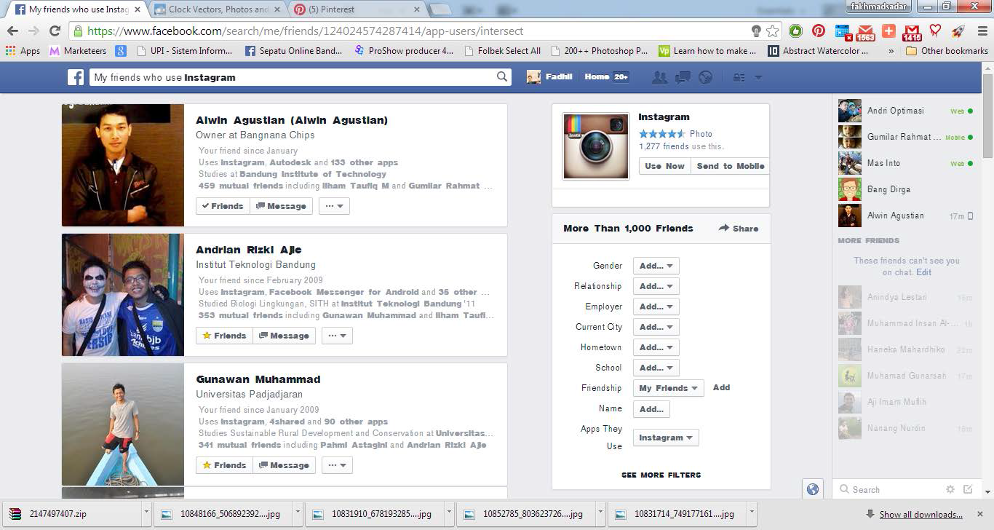The width and height of the screenshot is (994, 530).
Task: Open Gunawan Muhammad profile photo
Action: coord(123,424)
